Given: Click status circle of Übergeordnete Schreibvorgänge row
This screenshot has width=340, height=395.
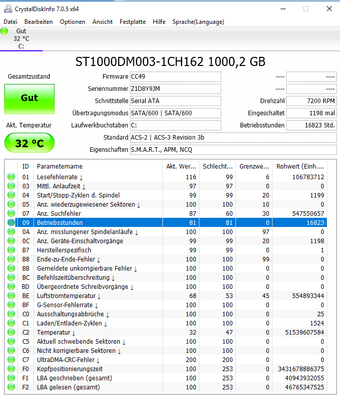Looking at the screenshot, I should click(11, 287).
